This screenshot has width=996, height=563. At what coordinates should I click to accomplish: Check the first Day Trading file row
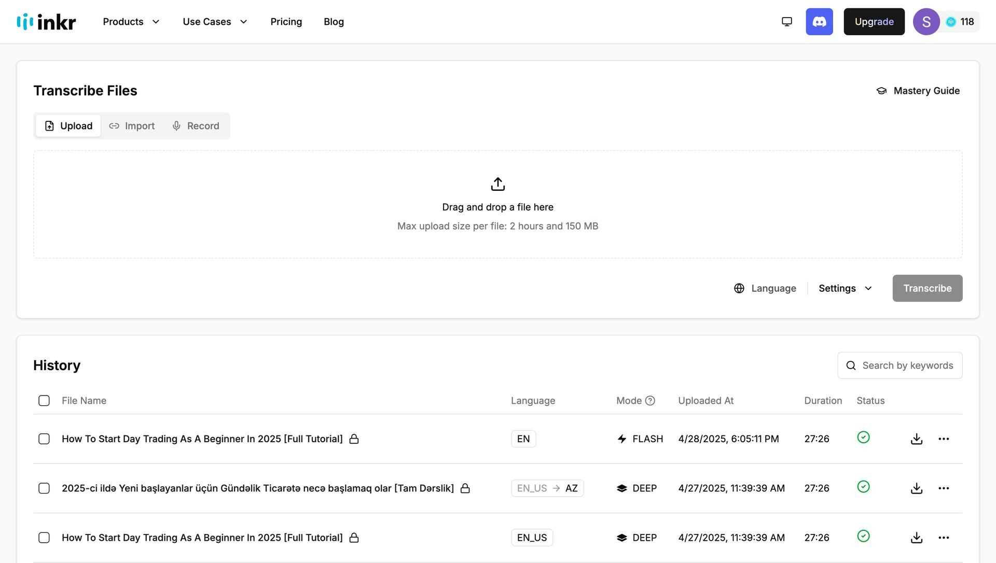44,439
